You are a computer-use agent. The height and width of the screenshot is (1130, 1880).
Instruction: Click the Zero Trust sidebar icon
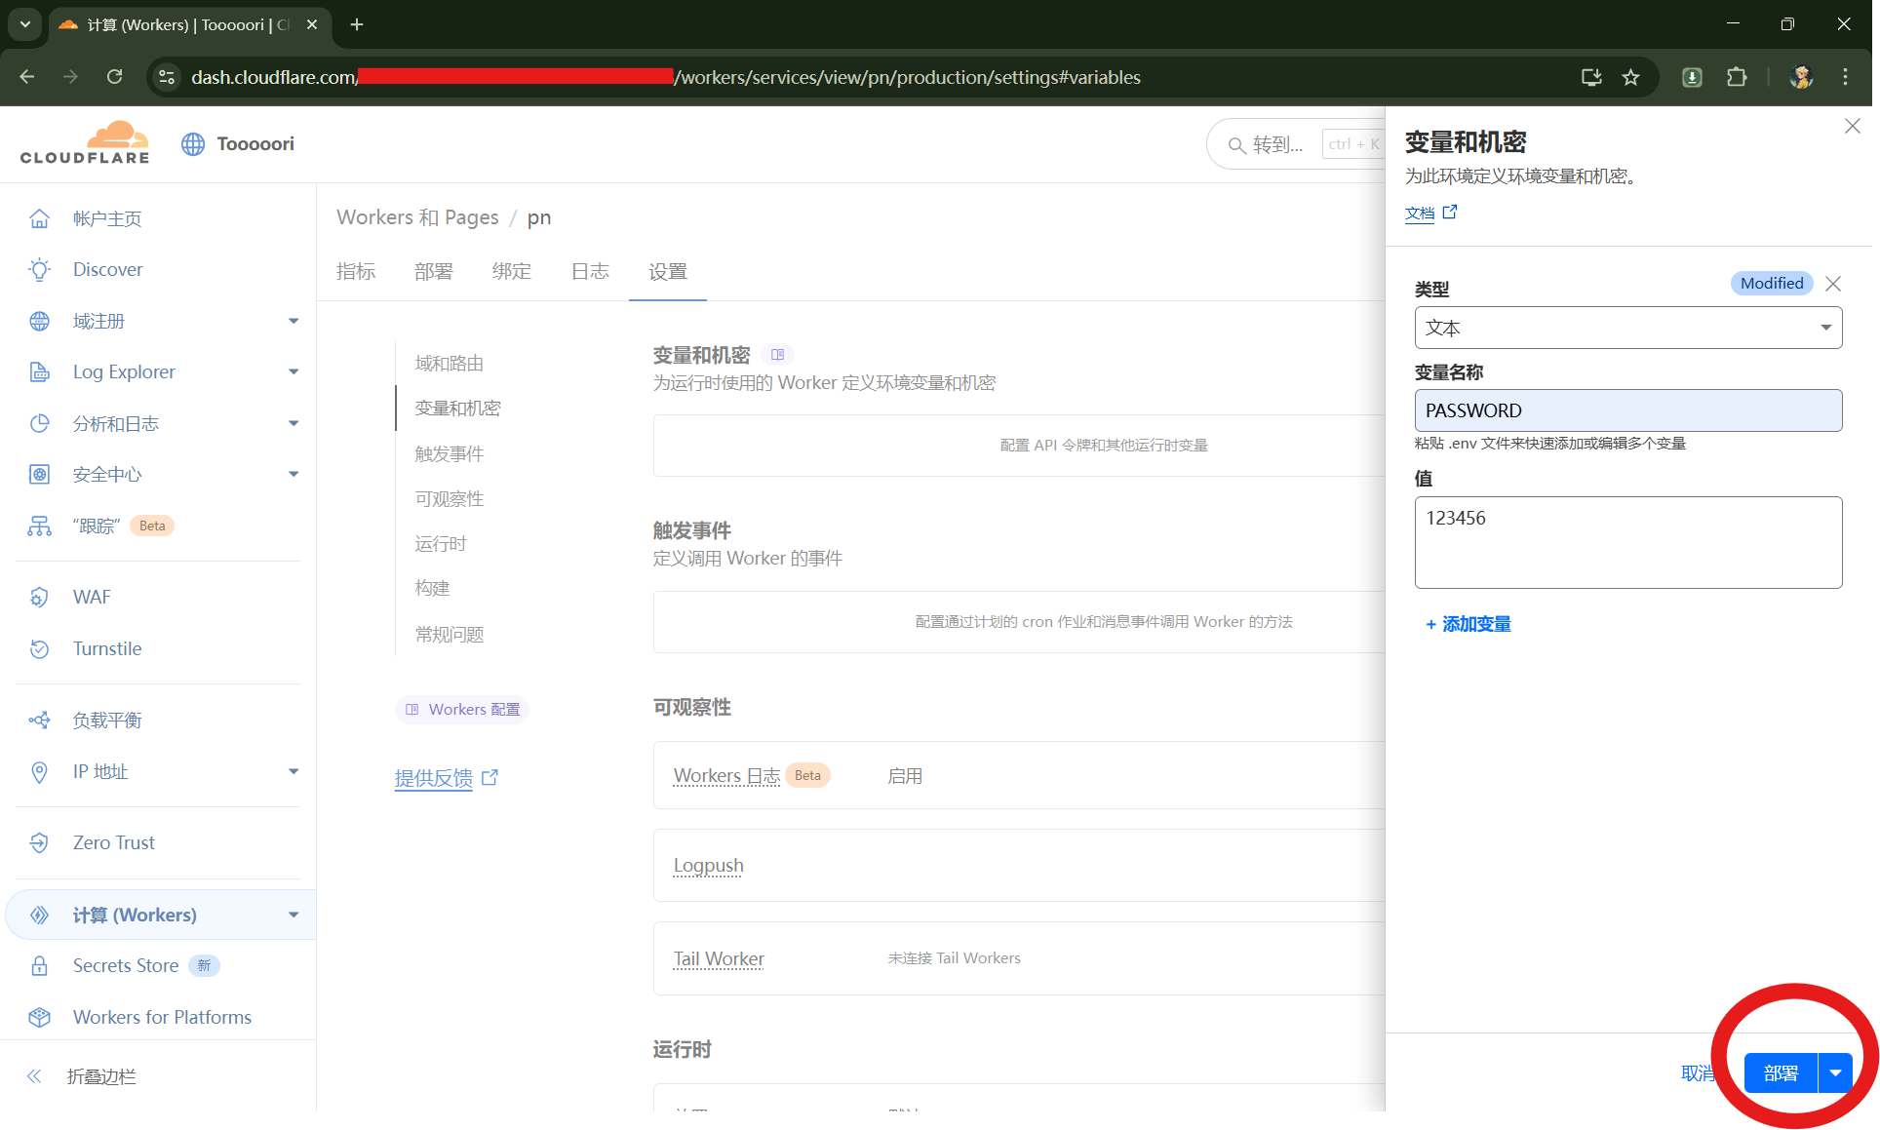(39, 842)
